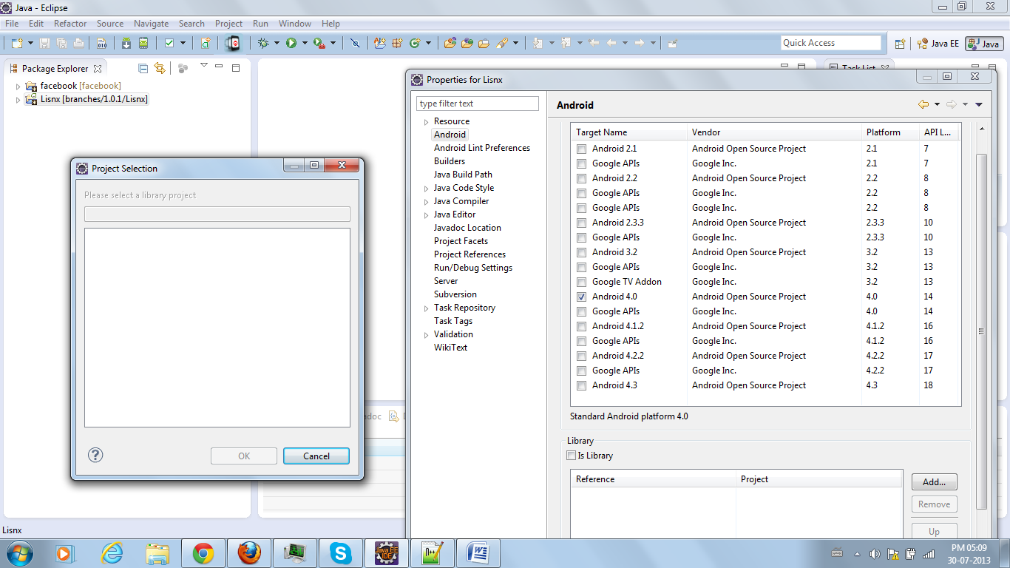
Task: Click the Properties dialog vertical scrollbar
Action: click(982, 330)
